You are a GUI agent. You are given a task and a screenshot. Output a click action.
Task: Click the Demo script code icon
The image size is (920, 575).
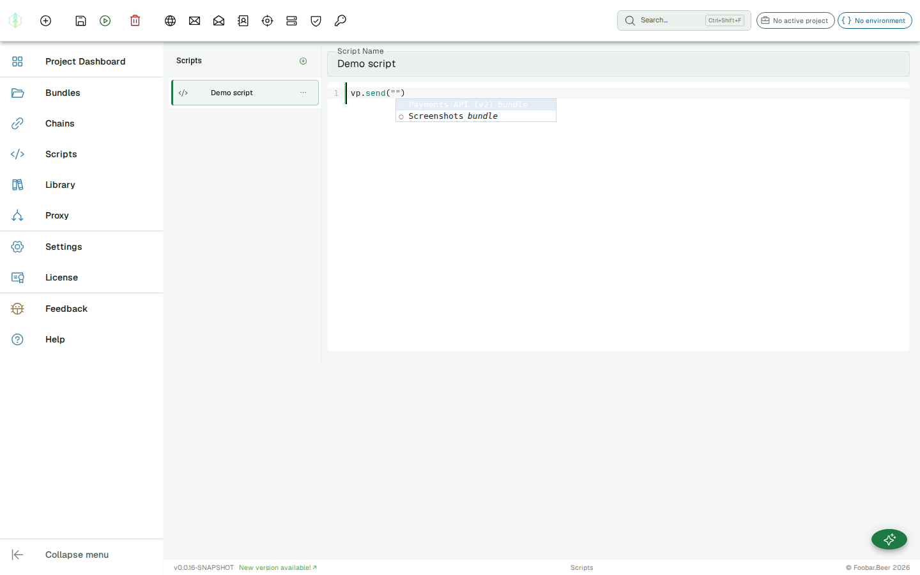point(183,93)
